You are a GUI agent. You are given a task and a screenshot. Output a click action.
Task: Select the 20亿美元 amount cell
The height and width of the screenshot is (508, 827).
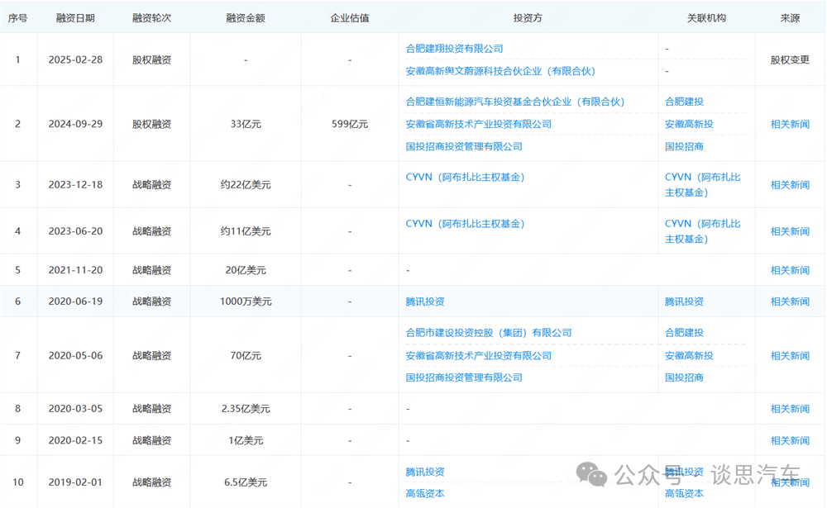point(246,270)
